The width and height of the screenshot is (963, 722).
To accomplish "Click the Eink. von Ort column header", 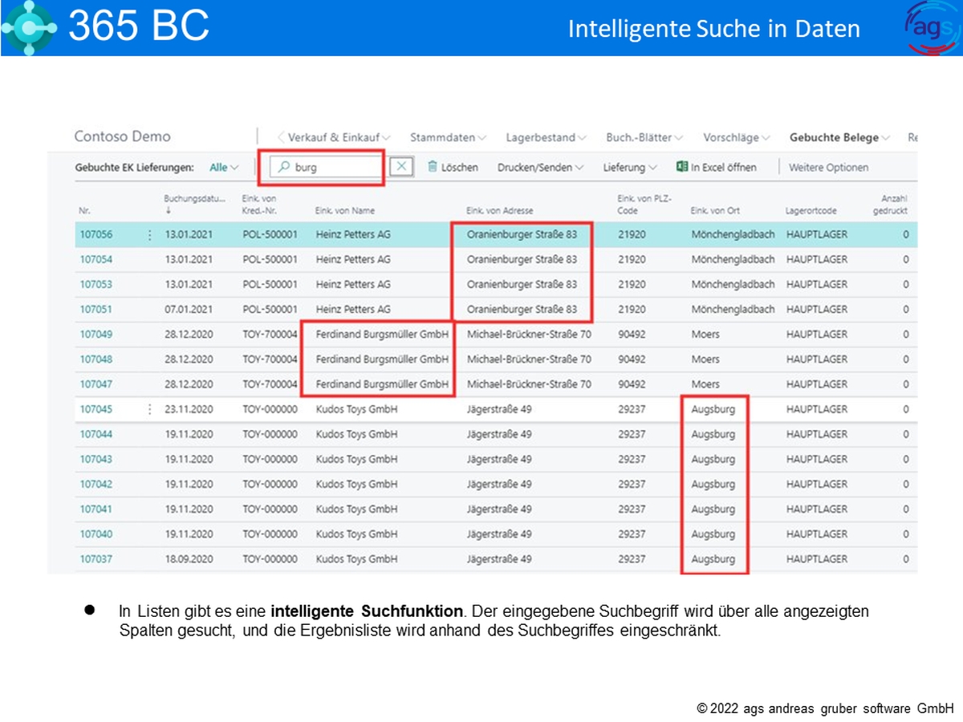I will [715, 211].
